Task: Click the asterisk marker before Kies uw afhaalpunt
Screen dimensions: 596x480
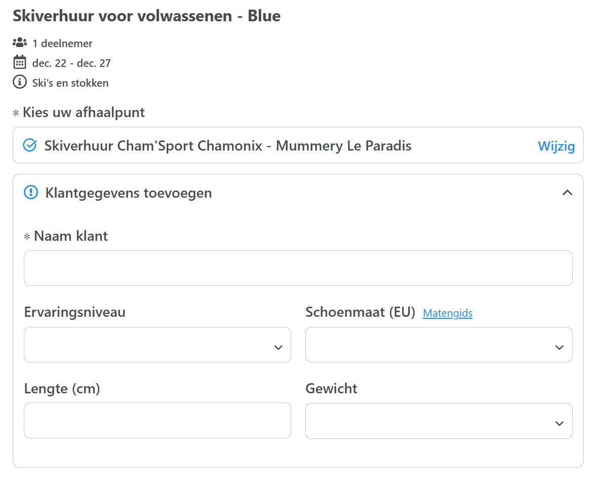Action: [x=16, y=112]
